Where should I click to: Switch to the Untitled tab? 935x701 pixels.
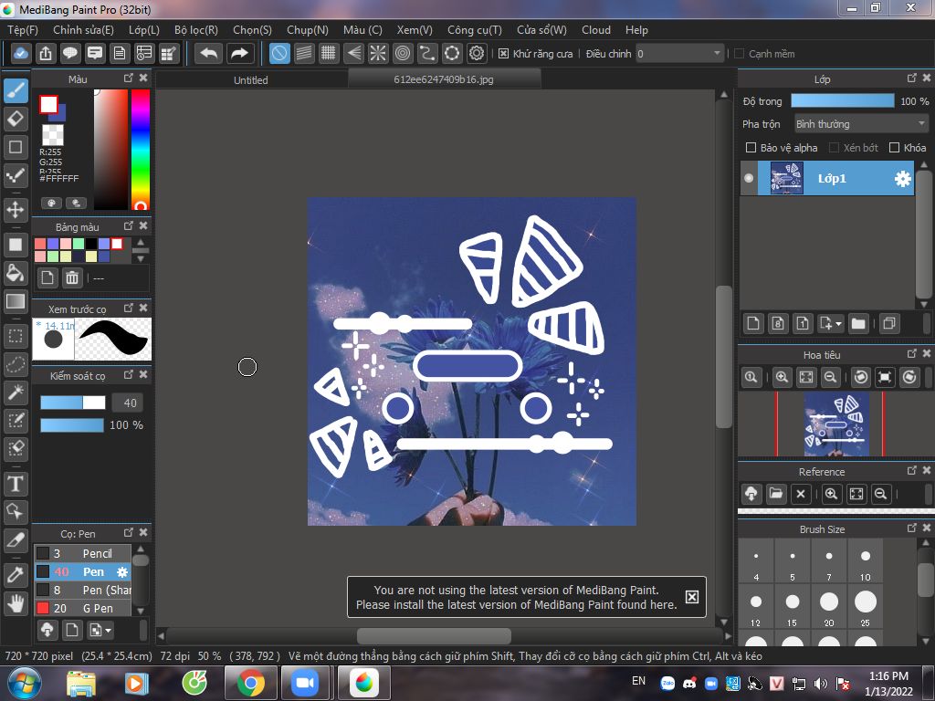[x=251, y=79]
